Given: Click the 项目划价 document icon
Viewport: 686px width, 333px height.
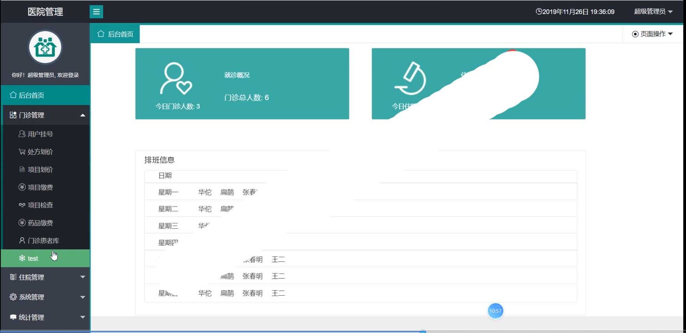Looking at the screenshot, I should click(22, 170).
